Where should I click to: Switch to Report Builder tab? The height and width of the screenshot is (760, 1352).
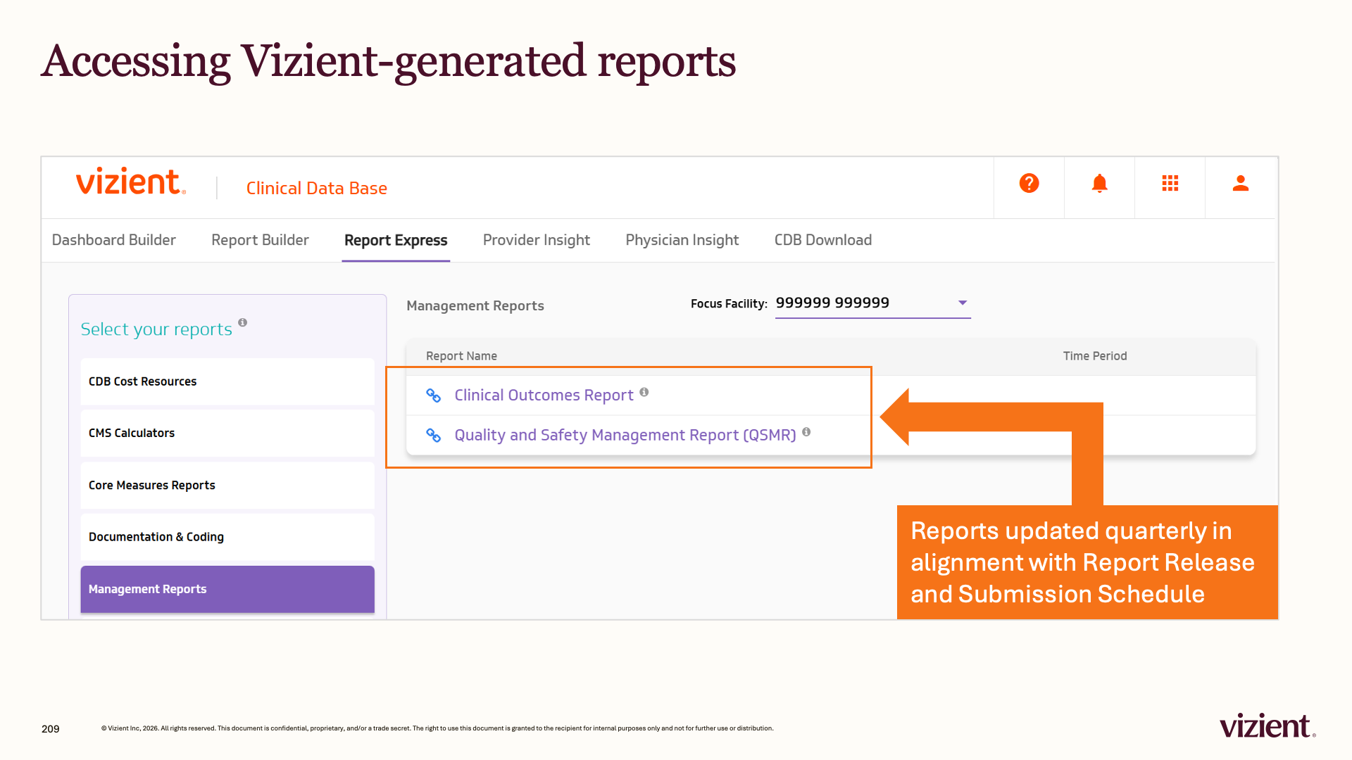(260, 241)
